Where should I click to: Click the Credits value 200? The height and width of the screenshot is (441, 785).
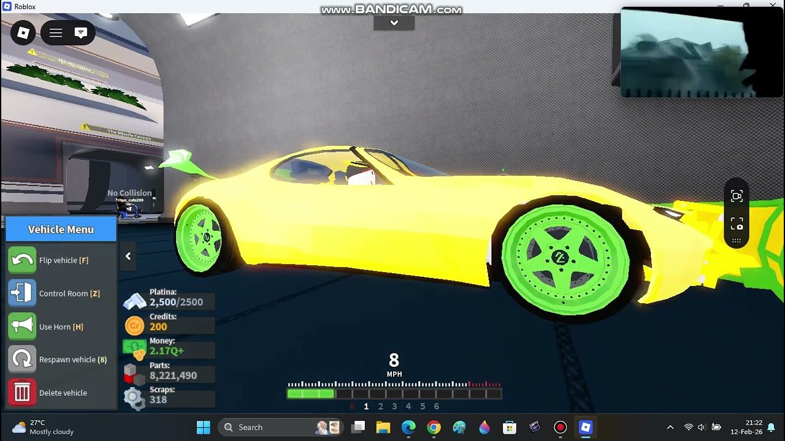pyautogui.click(x=158, y=326)
